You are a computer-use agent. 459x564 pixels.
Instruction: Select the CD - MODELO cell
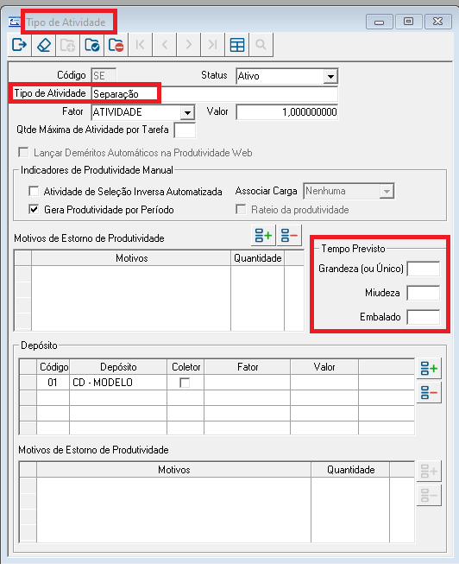(118, 383)
